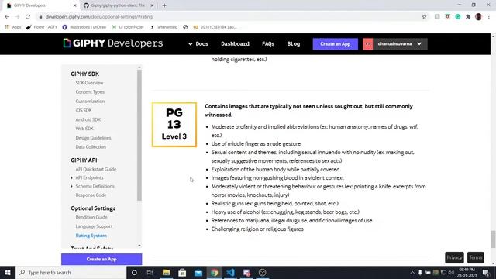Select Rating System in sidebar
Screen dimensions: 496x279
tap(91, 236)
